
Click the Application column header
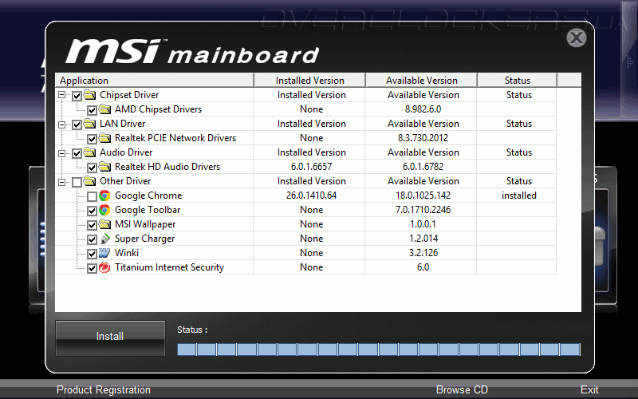(154, 81)
